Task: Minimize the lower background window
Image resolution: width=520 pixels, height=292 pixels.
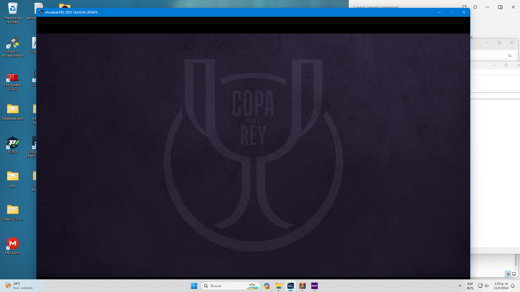Action: coord(494,65)
